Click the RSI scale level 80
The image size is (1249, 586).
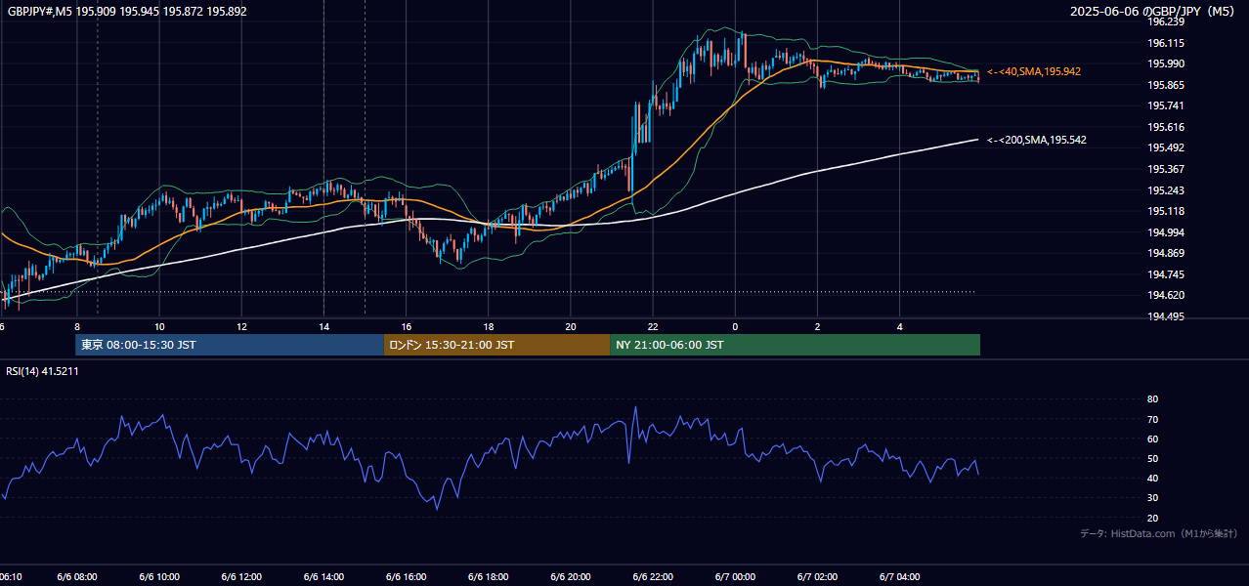click(1152, 399)
